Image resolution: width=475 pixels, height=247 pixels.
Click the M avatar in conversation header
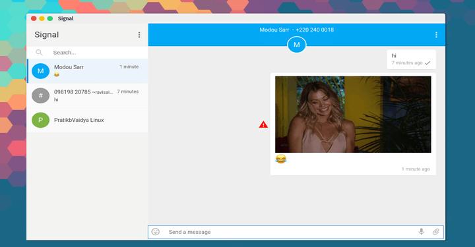297,45
